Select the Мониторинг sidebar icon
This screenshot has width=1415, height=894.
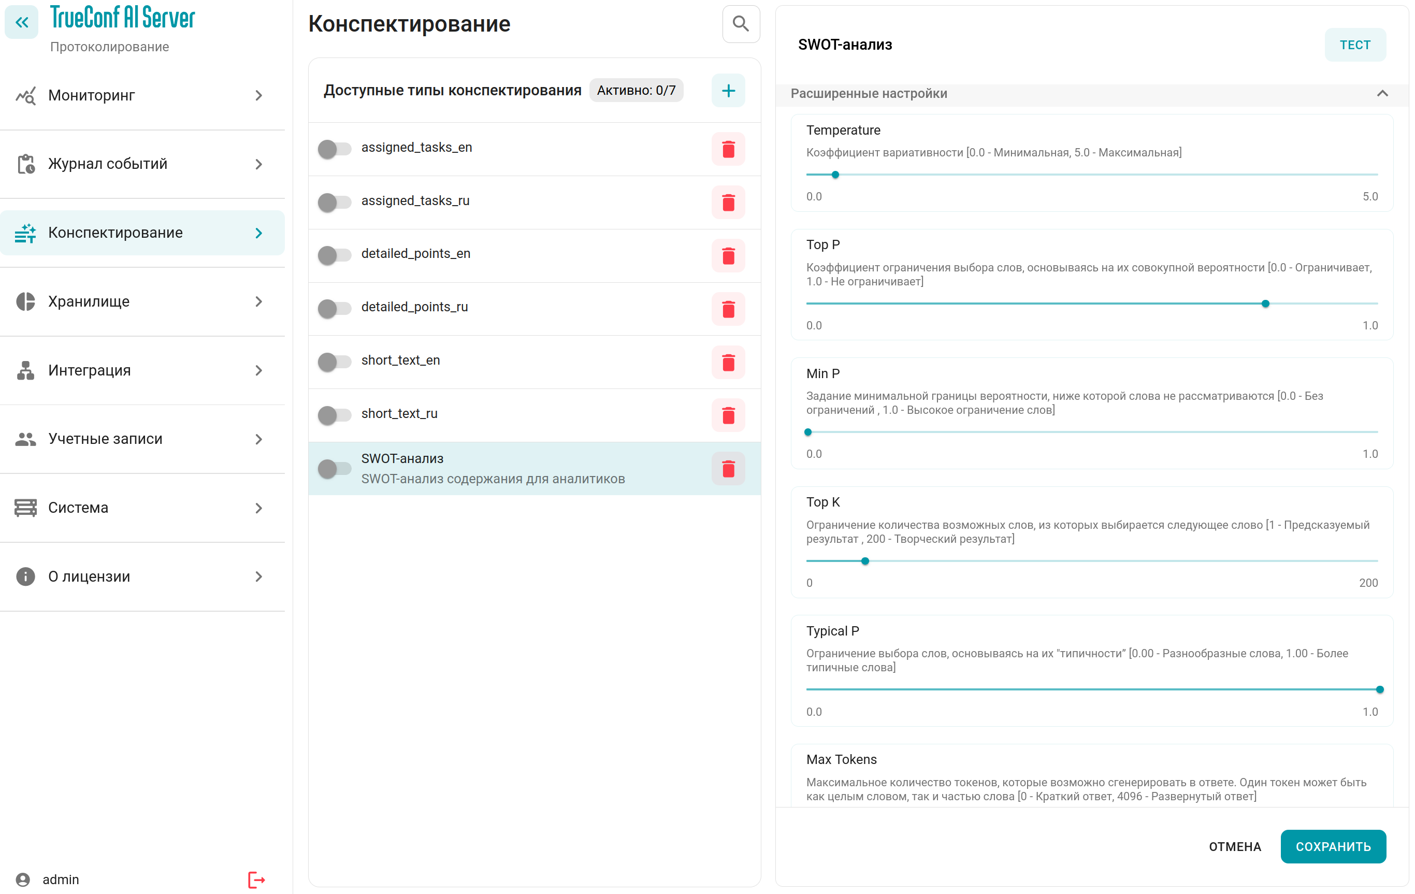pos(25,95)
